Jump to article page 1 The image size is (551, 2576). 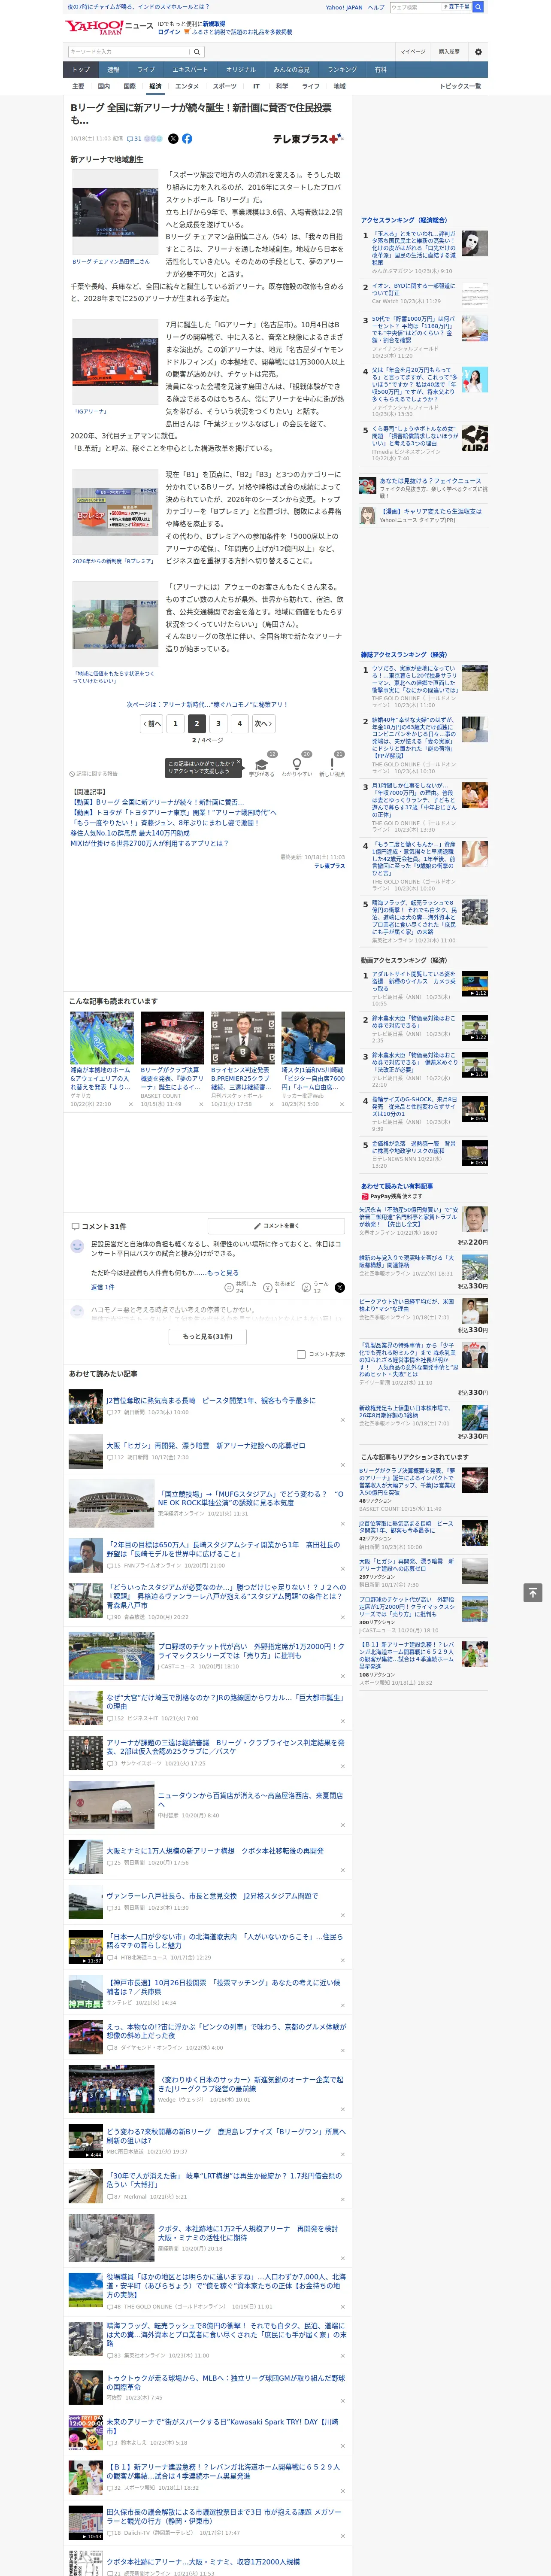pos(175,723)
